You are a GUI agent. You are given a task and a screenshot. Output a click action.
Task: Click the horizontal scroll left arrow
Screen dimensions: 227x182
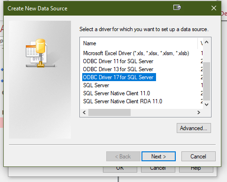84,113
